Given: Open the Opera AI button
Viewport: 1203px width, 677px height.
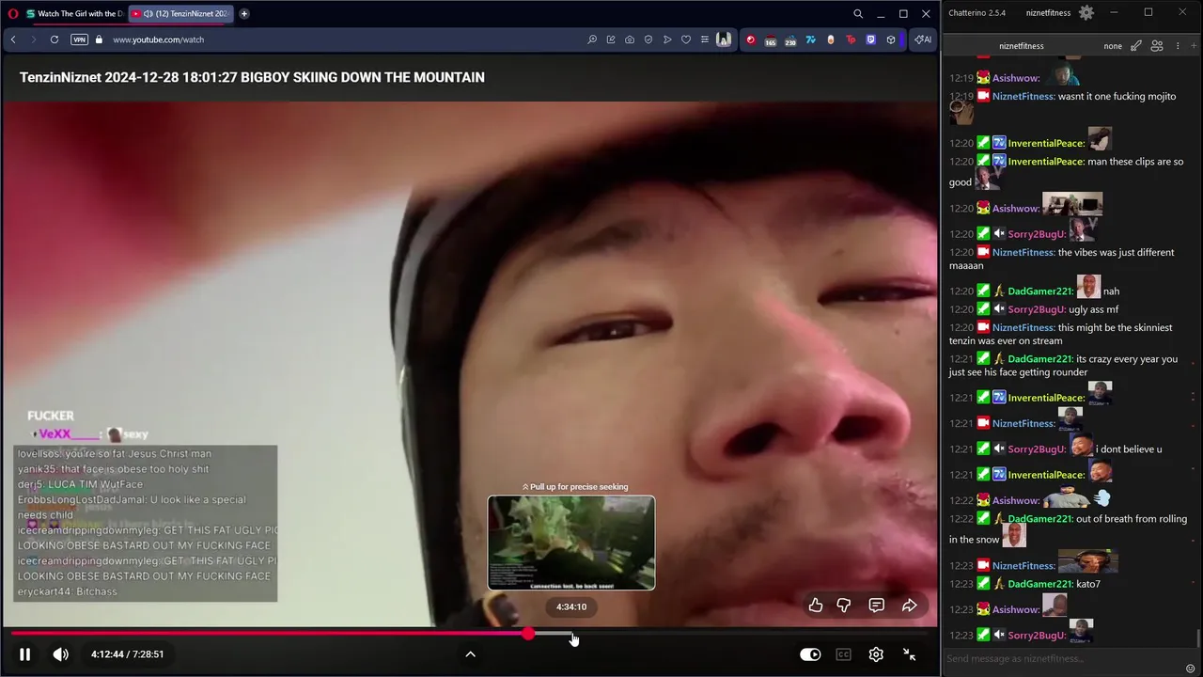Looking at the screenshot, I should (x=923, y=39).
